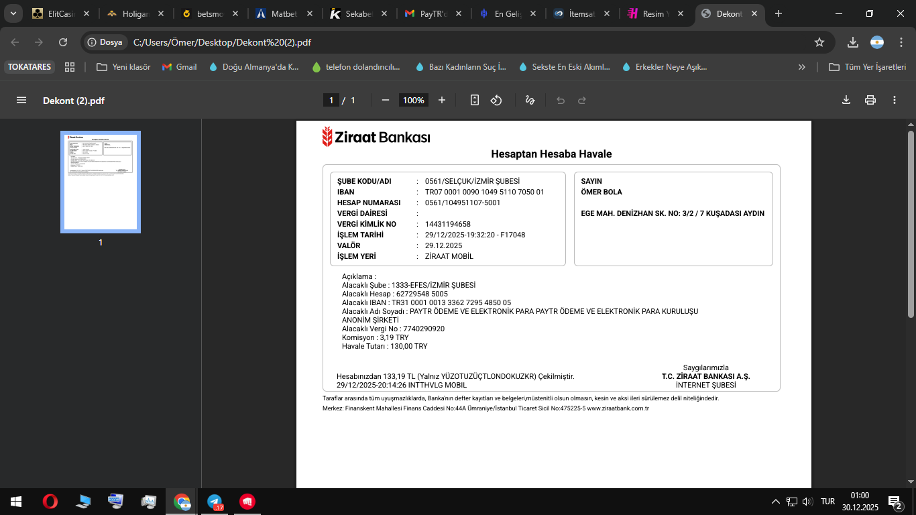Open PDF viewer more actions menu
This screenshot has width=916, height=515.
click(895, 100)
